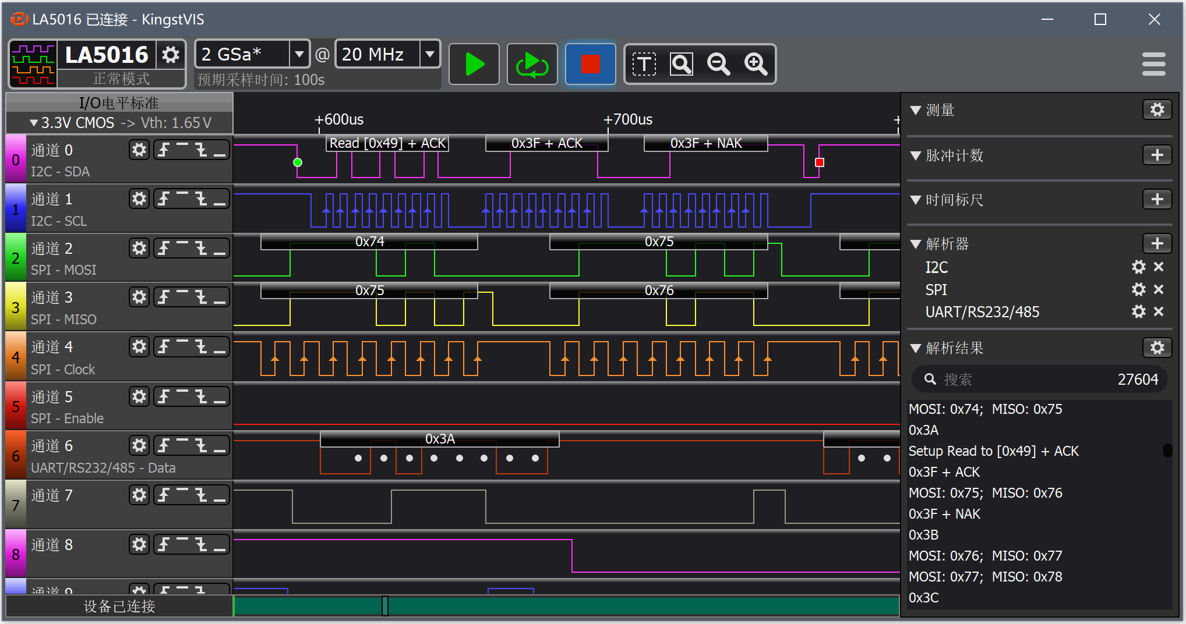The height and width of the screenshot is (624, 1186).
Task: Remove the UART/RS232/485 analyzer
Action: click(x=1159, y=311)
